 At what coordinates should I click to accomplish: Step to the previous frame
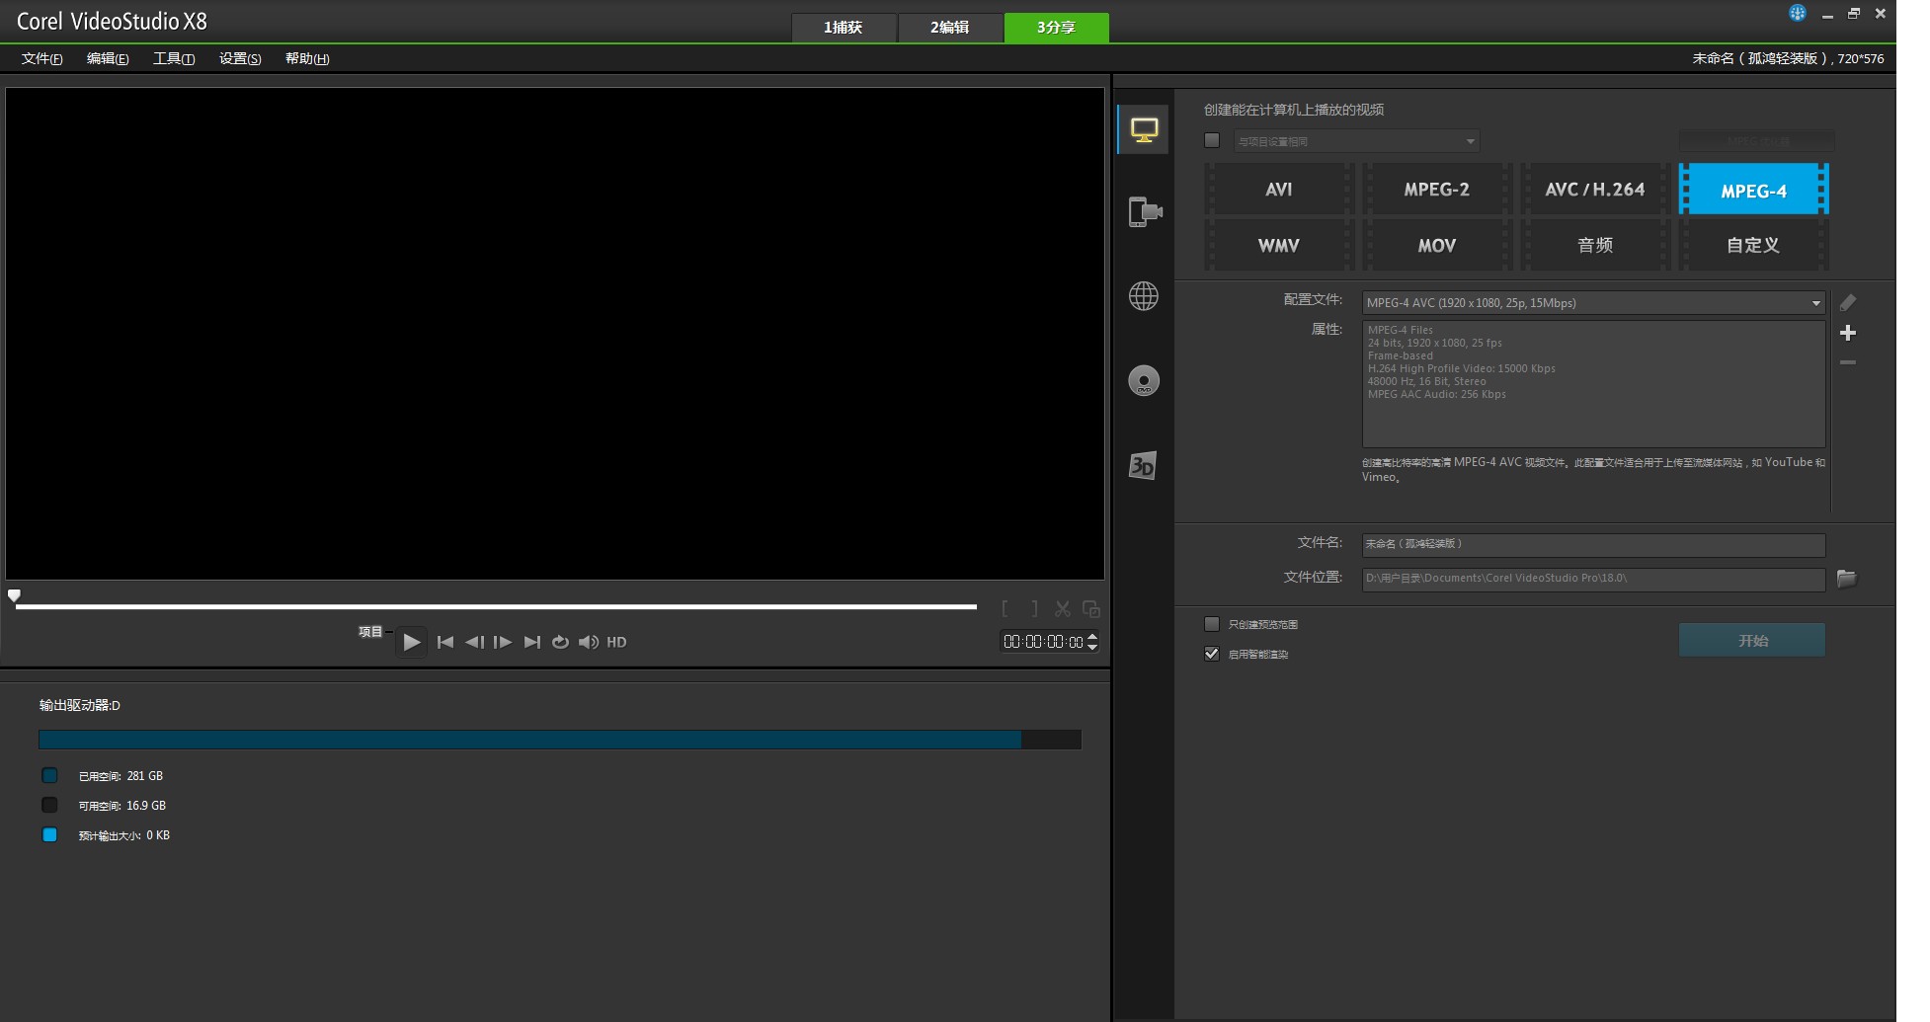474,642
